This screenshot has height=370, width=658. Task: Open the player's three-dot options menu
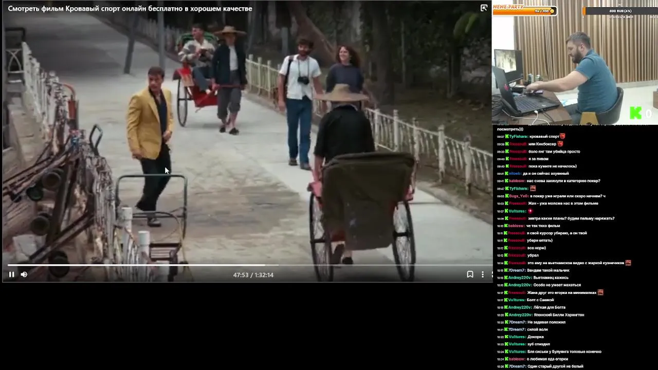pos(482,274)
